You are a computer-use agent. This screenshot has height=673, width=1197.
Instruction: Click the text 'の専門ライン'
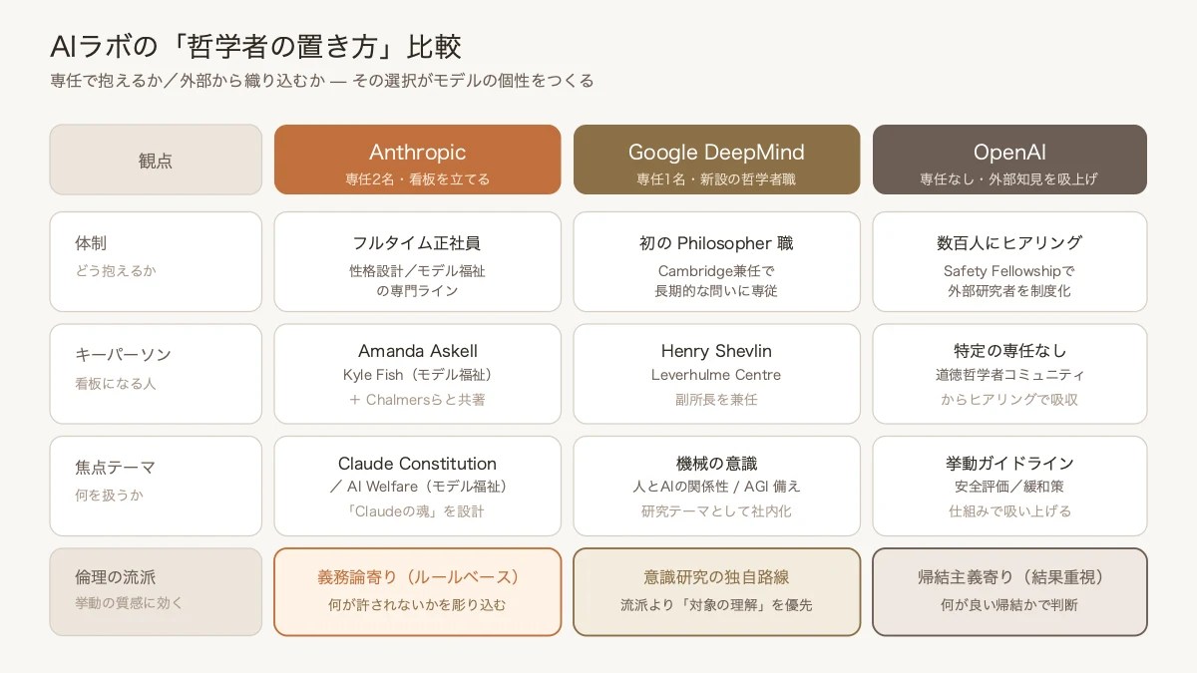(417, 291)
